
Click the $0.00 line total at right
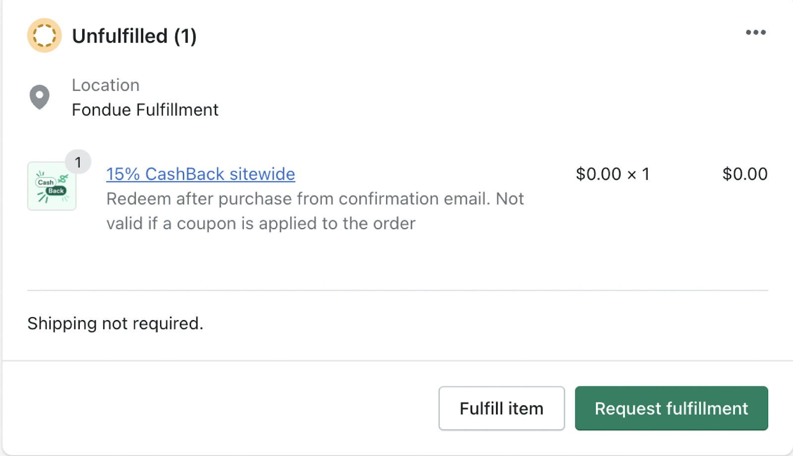point(744,174)
